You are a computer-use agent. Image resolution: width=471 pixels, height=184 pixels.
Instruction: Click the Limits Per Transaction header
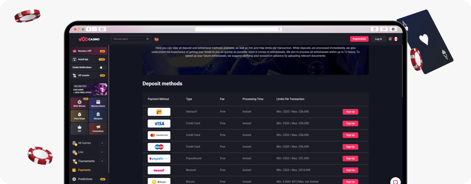click(x=290, y=99)
